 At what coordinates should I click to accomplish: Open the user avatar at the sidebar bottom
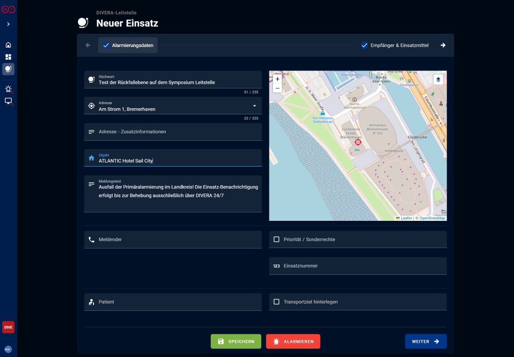8,349
